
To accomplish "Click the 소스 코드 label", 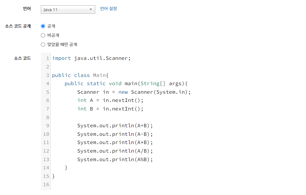I will [x=22, y=58].
